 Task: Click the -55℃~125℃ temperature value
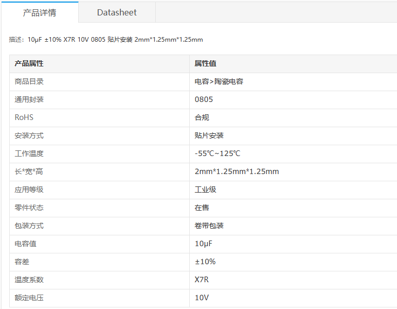click(x=218, y=153)
